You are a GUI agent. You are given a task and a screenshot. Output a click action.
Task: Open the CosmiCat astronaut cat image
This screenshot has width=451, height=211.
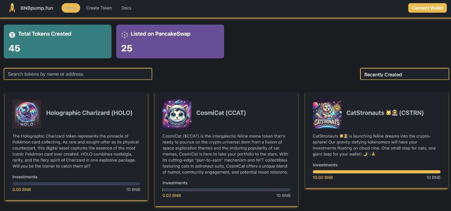click(x=177, y=114)
